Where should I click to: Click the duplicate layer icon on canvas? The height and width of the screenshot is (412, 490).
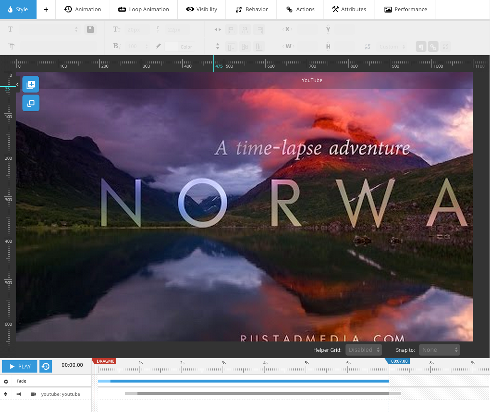31,103
